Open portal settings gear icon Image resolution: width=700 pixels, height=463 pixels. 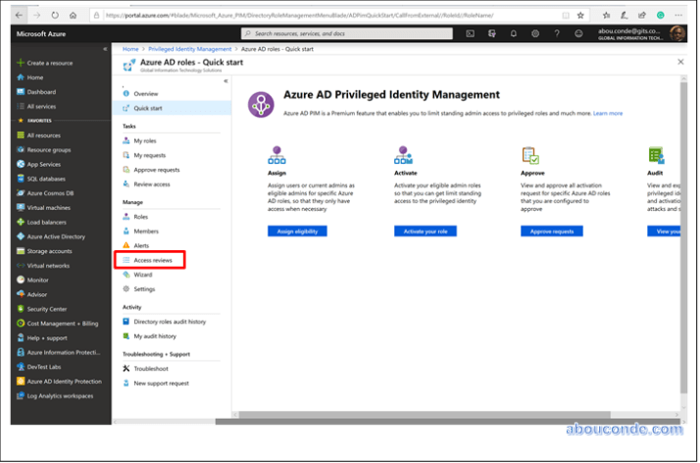point(535,33)
